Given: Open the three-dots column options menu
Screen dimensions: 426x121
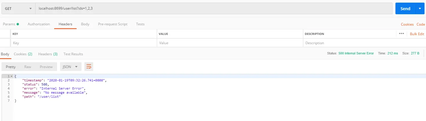Looking at the screenshot, I should coord(402,34).
